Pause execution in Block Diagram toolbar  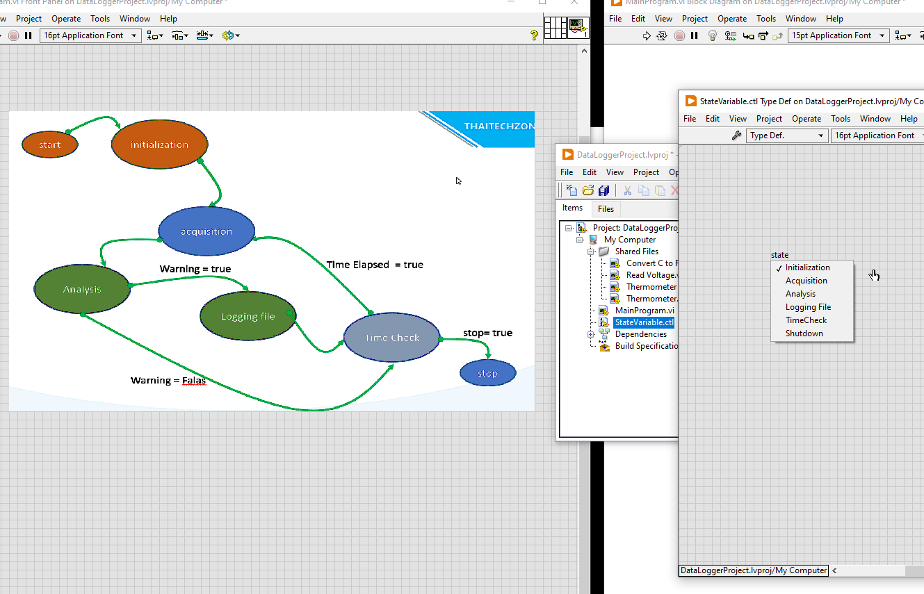pyautogui.click(x=694, y=35)
